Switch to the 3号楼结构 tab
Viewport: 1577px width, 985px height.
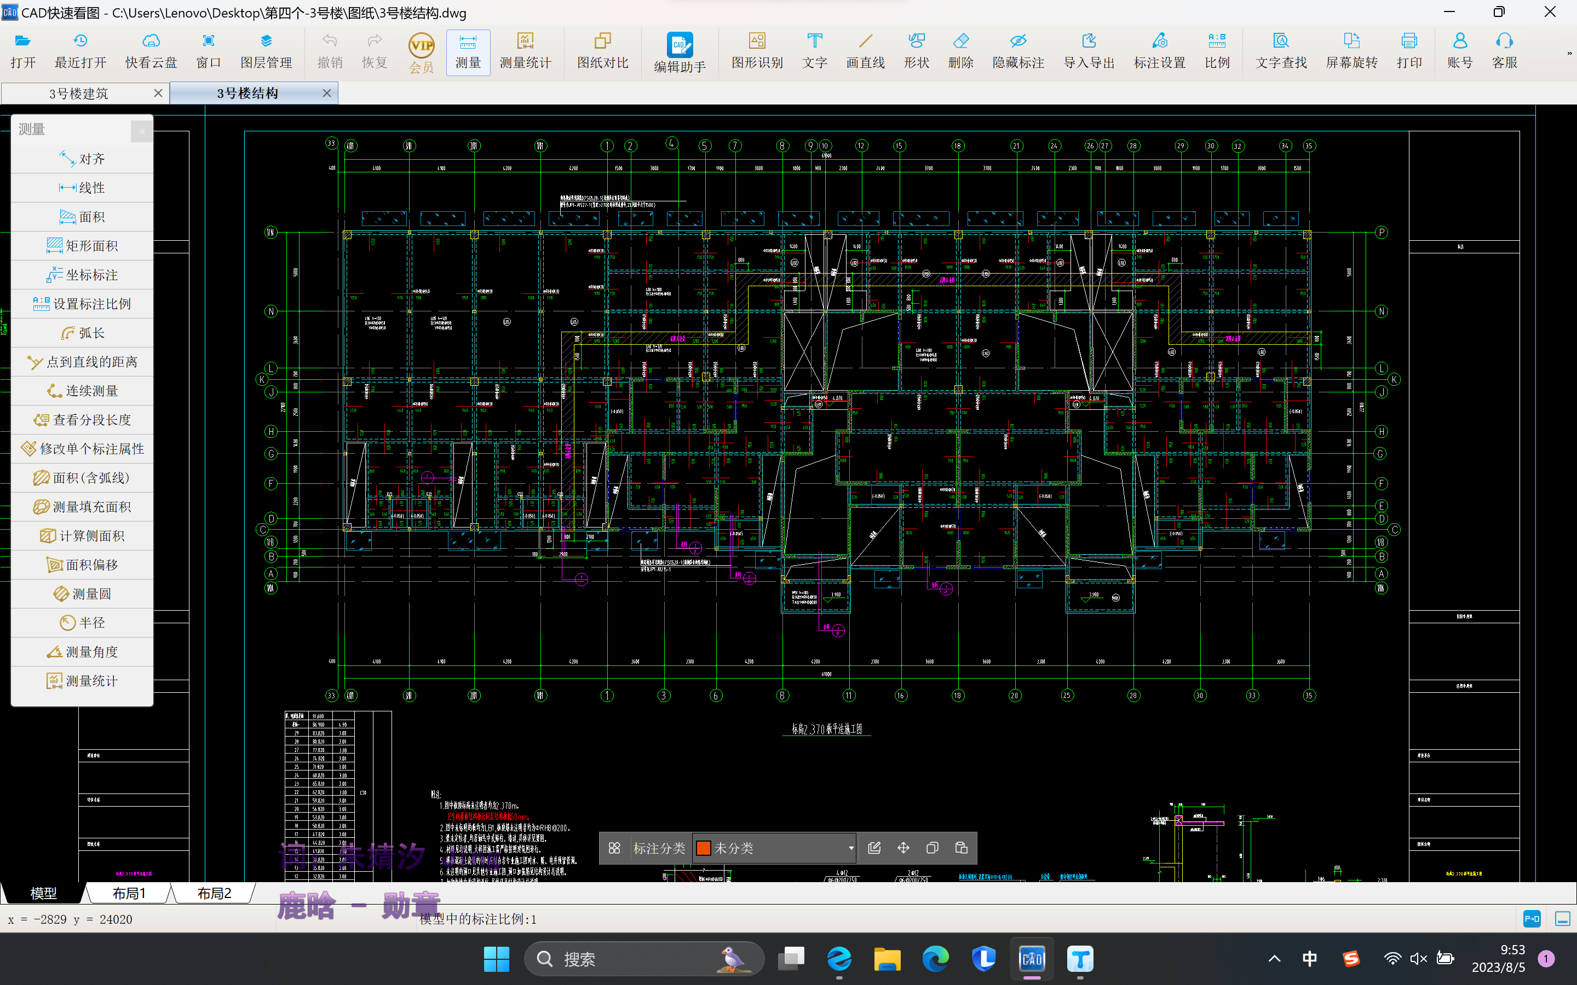coord(248,93)
